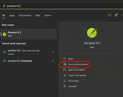Click the Run as administrator shield icon
123x97 pixels.
(65, 64)
